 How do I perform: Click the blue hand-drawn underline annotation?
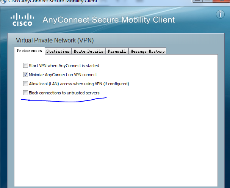tap(64, 101)
